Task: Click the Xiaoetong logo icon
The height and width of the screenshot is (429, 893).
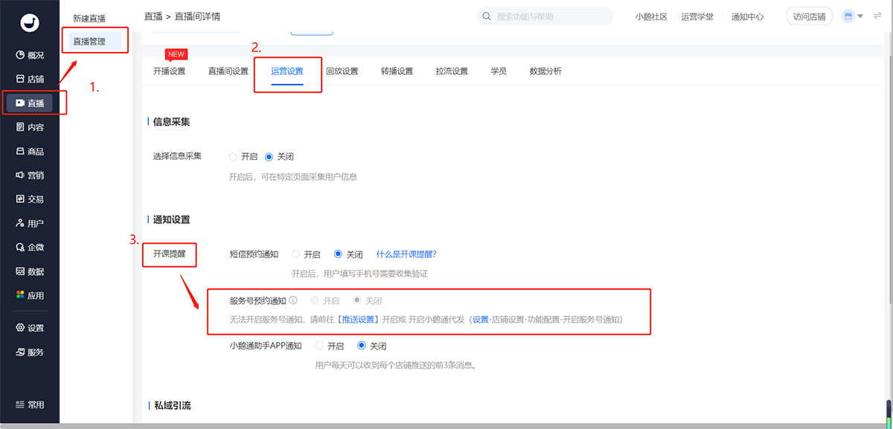Action: (x=30, y=23)
